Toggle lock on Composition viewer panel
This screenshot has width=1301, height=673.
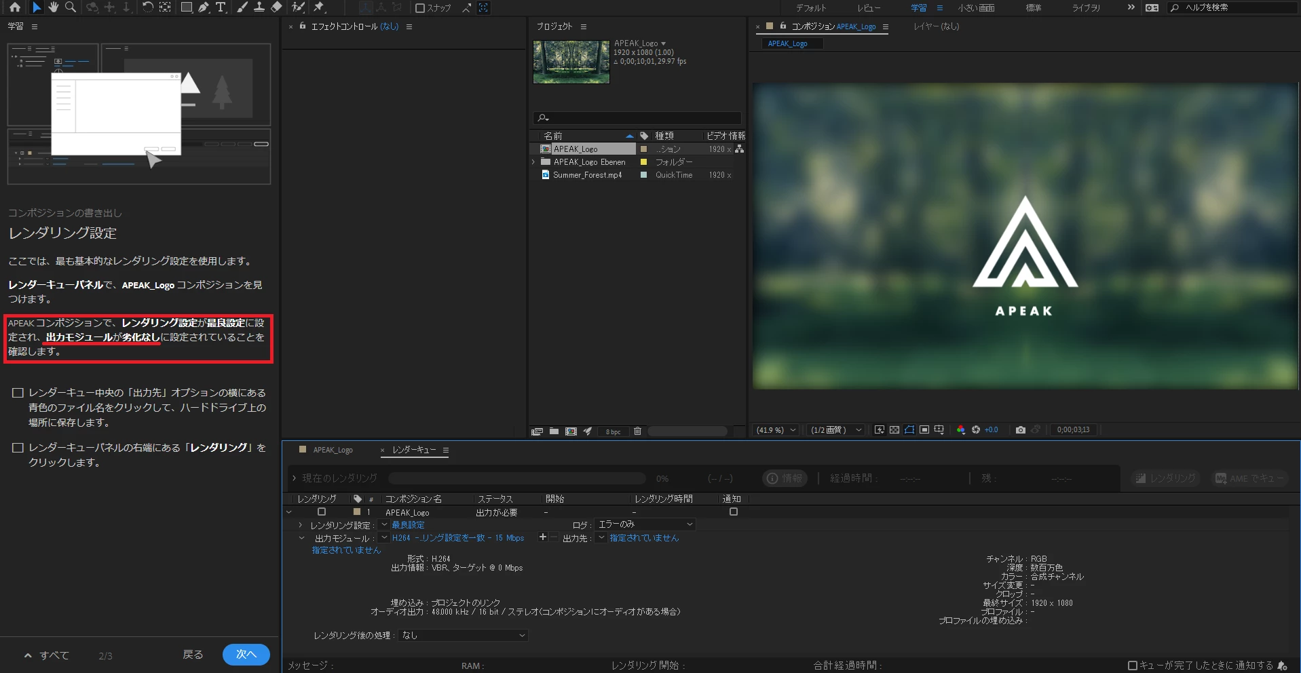coord(783,26)
